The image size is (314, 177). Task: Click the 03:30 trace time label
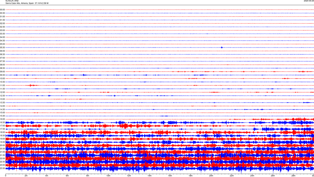pos(2,34)
